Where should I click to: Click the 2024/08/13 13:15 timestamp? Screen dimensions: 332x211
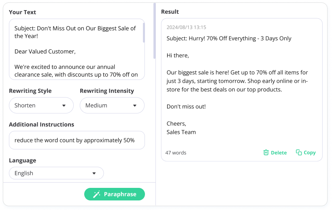pyautogui.click(x=186, y=28)
